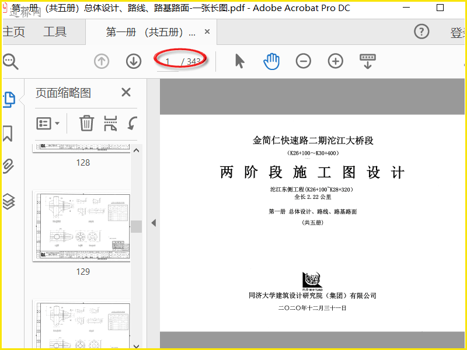467x350 pixels.
Task: Show the page thumbnails sidebar icon
Action: [9, 99]
